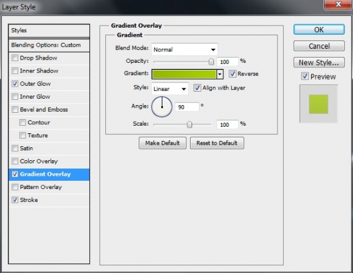Open Blending Options: Custom section
Screen dimensions: 353x273
coord(49,45)
